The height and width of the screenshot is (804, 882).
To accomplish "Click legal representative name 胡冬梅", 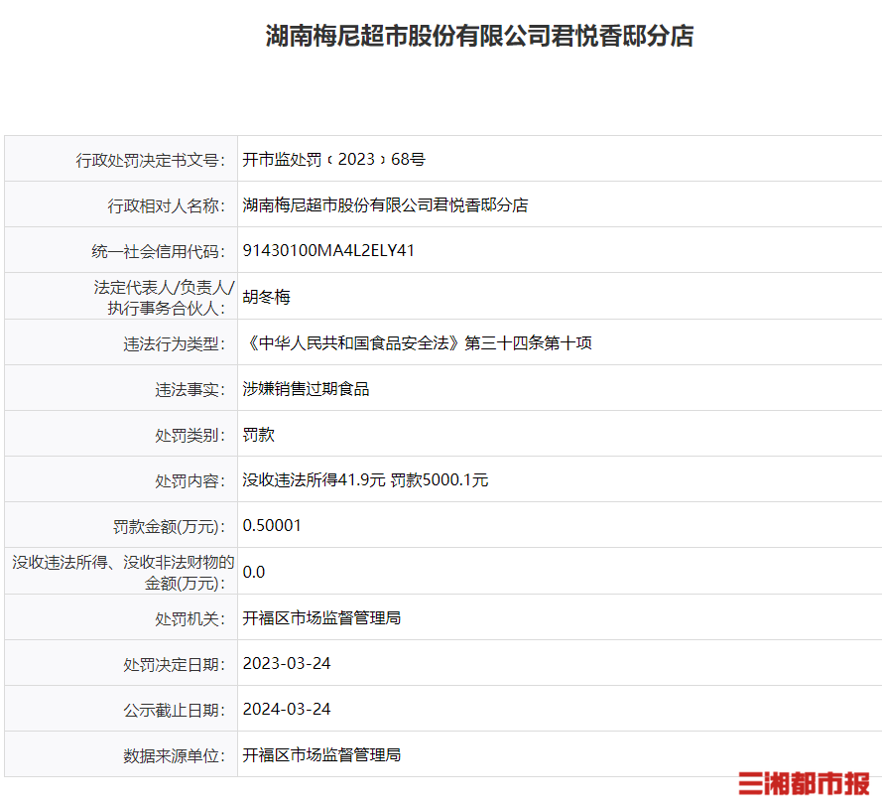I will (x=266, y=297).
